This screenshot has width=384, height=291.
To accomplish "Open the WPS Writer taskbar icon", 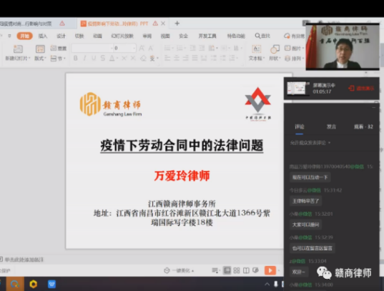I will [51, 284].
